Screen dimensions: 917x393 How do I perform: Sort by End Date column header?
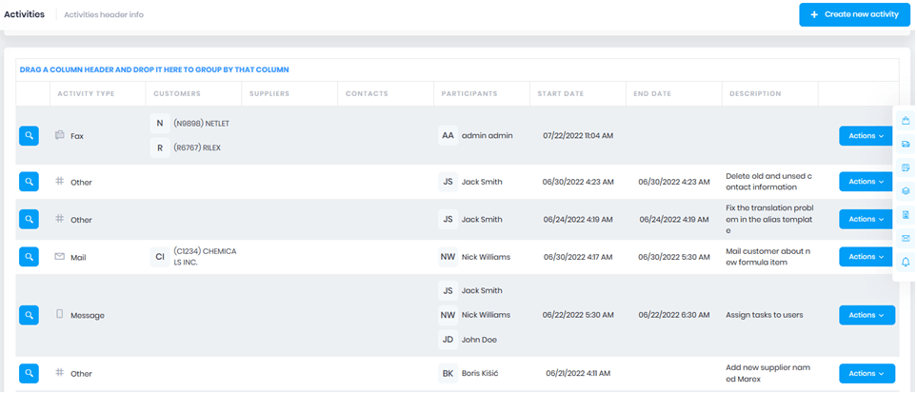coord(652,93)
